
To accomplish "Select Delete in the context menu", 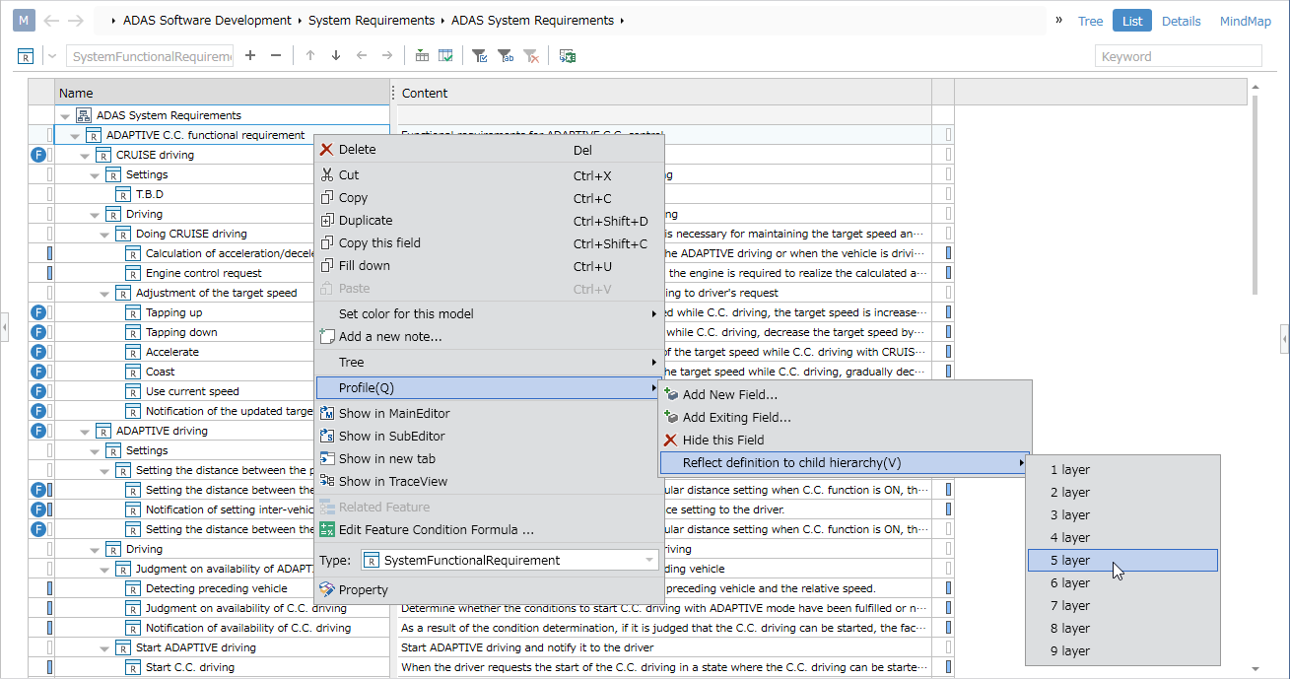I will pyautogui.click(x=490, y=150).
